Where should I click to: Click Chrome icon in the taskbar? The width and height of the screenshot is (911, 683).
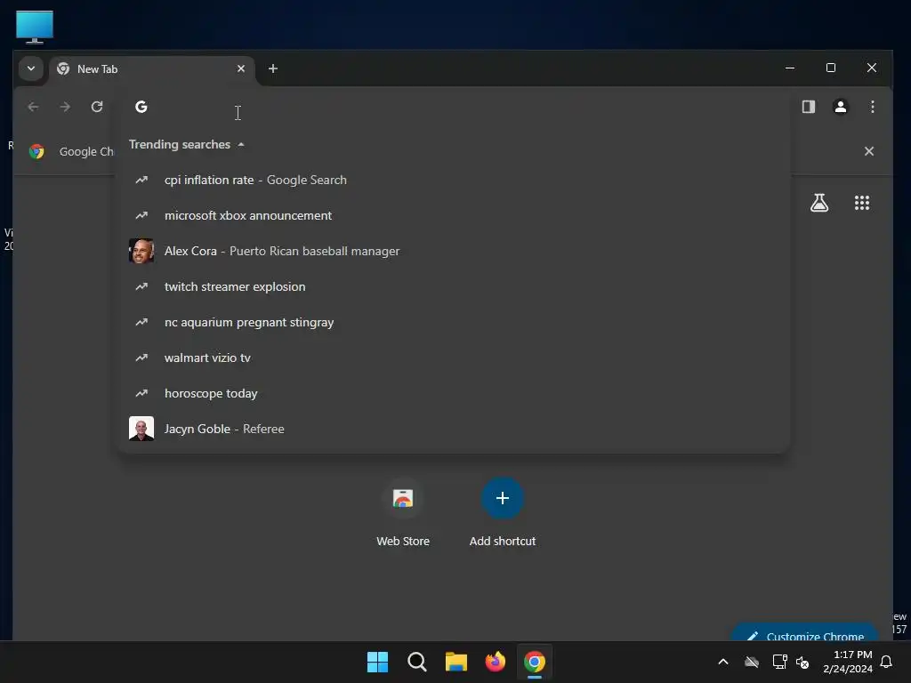535,662
